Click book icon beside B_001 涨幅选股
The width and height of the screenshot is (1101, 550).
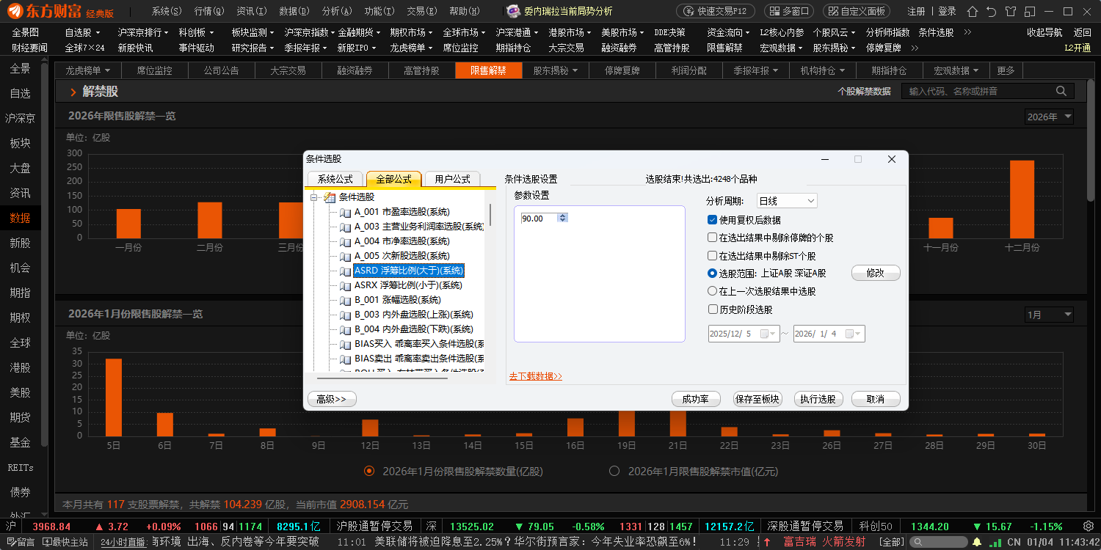pos(346,300)
